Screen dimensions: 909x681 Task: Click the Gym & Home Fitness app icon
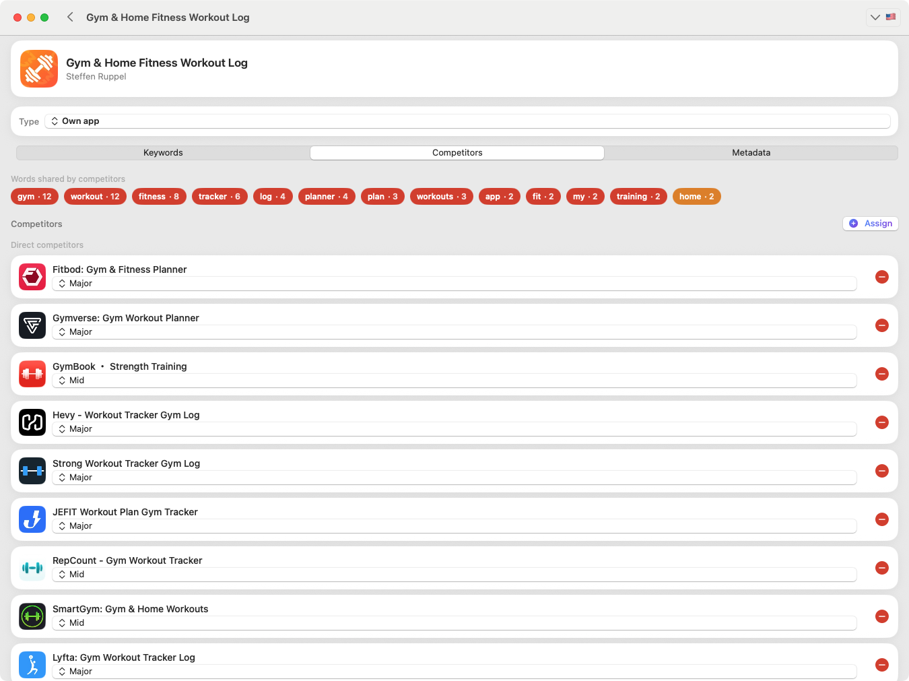click(39, 69)
